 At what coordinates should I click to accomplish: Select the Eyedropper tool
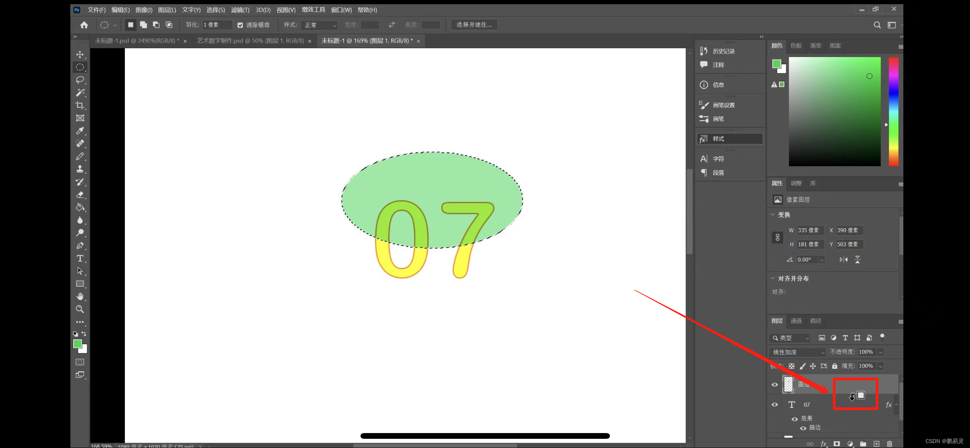tap(80, 131)
